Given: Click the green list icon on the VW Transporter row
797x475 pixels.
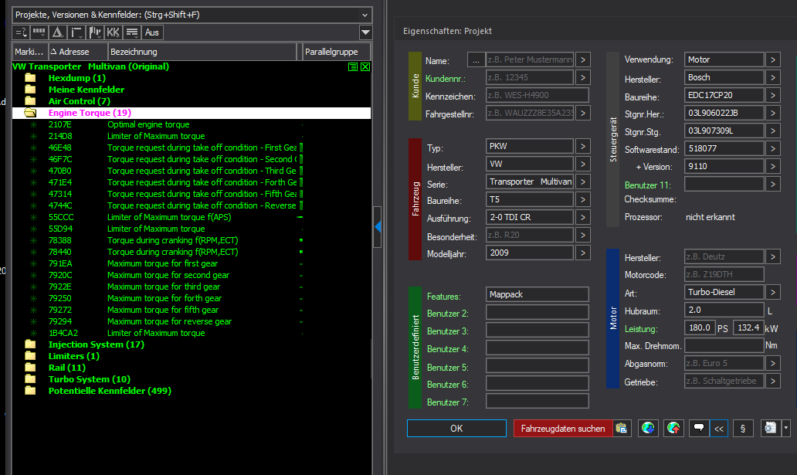Looking at the screenshot, I should [353, 67].
